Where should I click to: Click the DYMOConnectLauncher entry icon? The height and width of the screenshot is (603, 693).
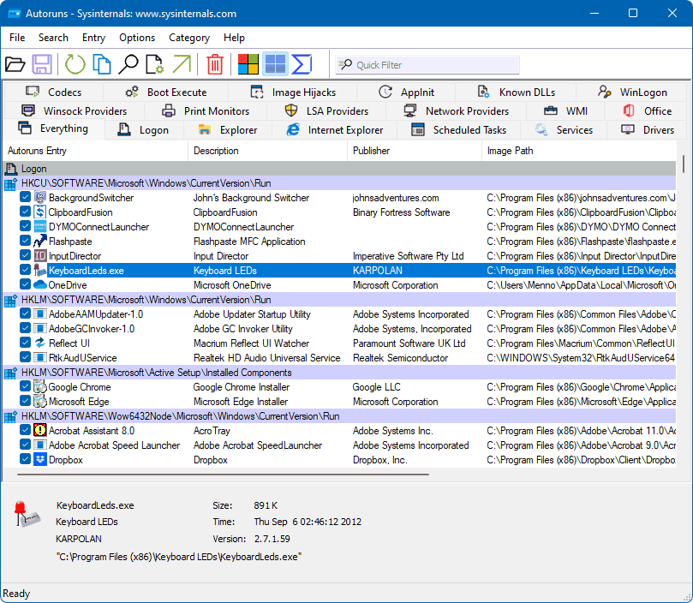[40, 227]
